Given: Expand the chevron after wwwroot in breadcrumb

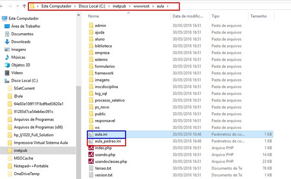Looking at the screenshot, I should click(x=153, y=6).
